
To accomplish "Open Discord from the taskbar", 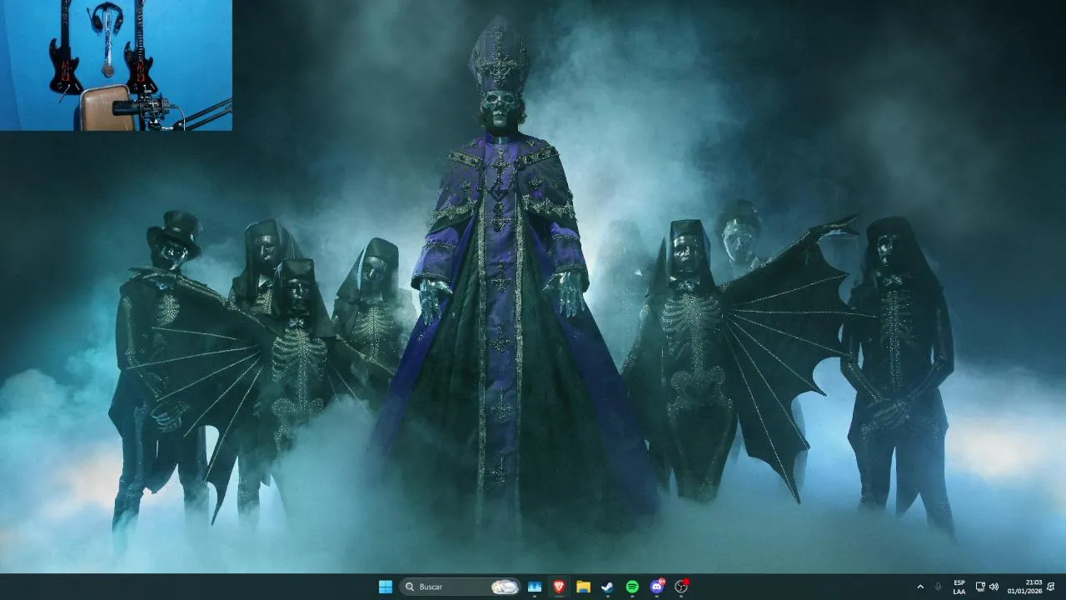I will click(656, 587).
